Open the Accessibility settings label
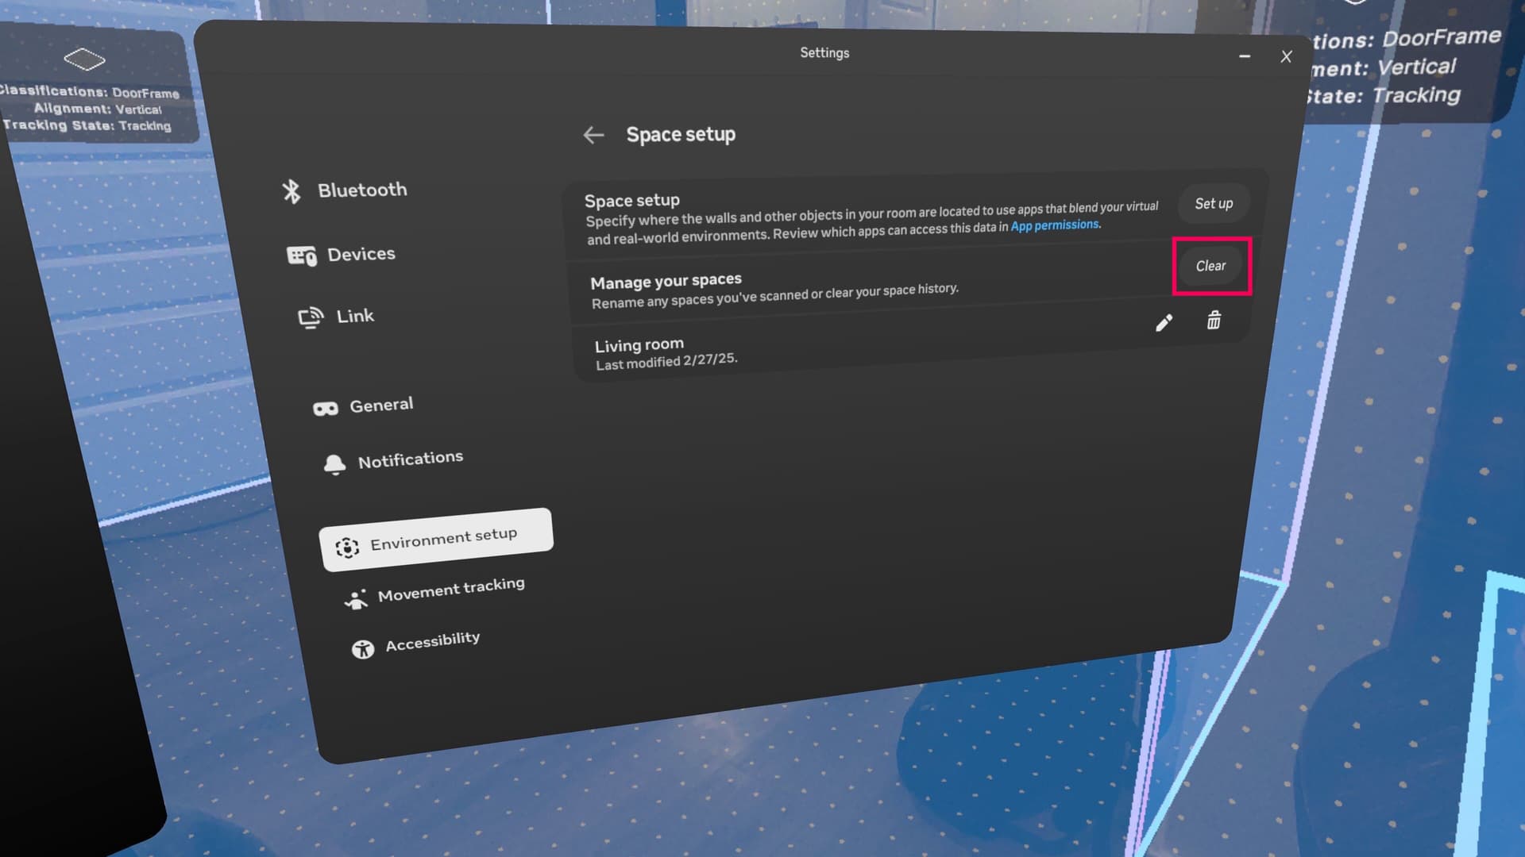 433,641
